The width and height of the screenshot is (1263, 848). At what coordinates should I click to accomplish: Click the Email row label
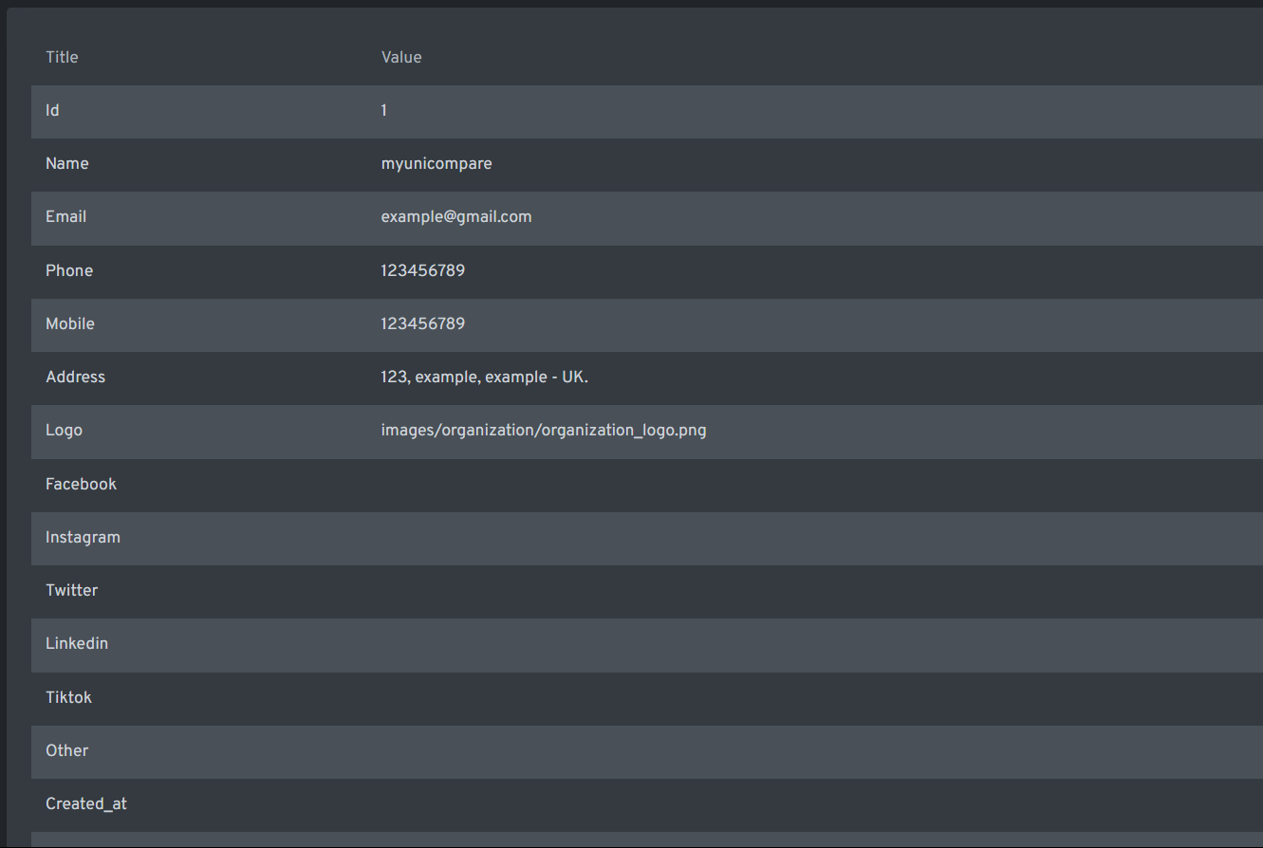click(x=65, y=217)
